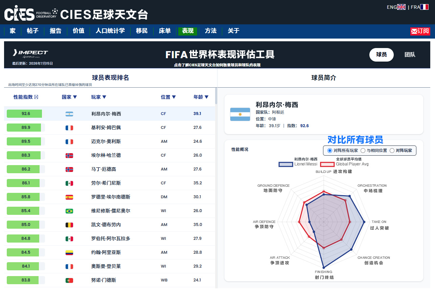This screenshot has height=294, width=435.
Task: Open the 年龄 column sort dropdown
Action: pos(201,97)
